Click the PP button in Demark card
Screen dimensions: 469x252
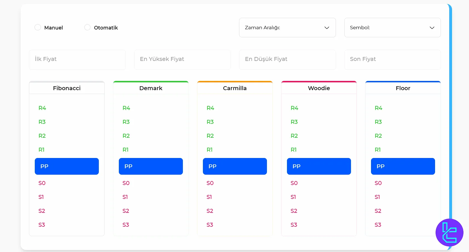pos(151,166)
